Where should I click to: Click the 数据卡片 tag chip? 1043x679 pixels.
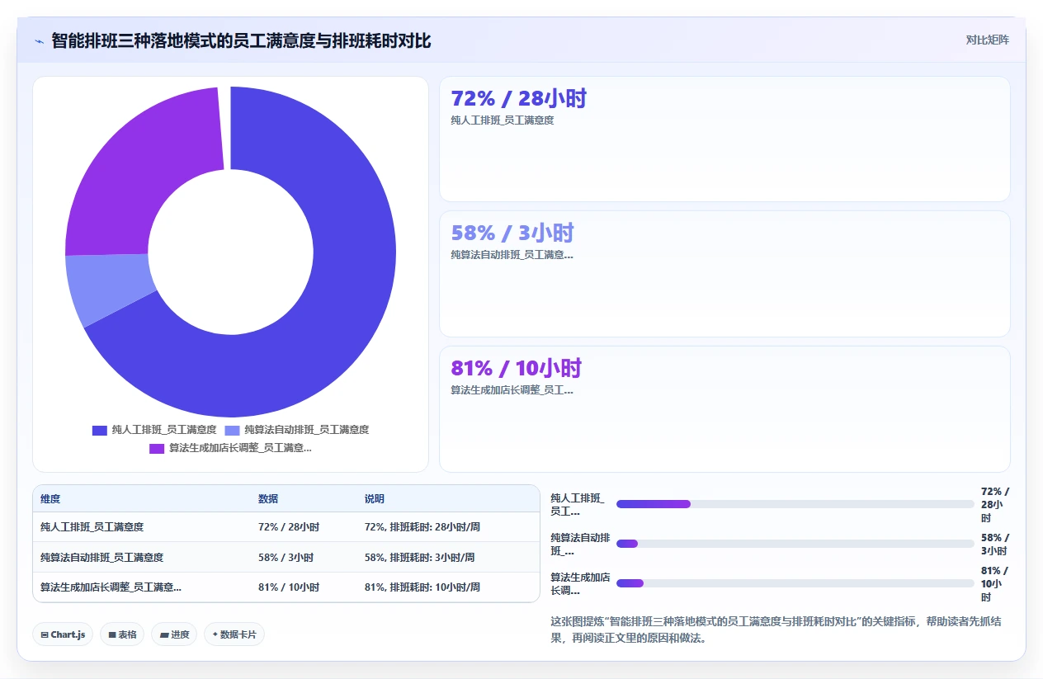(x=234, y=634)
